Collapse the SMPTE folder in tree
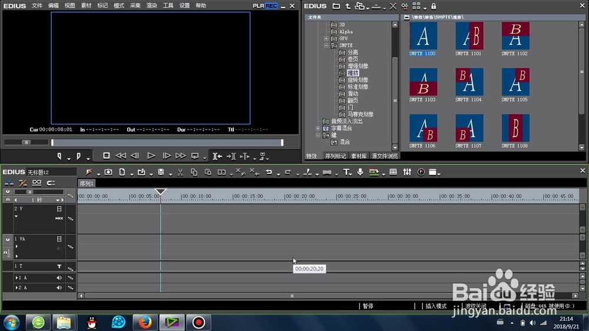The height and width of the screenshot is (331, 589). 326,45
